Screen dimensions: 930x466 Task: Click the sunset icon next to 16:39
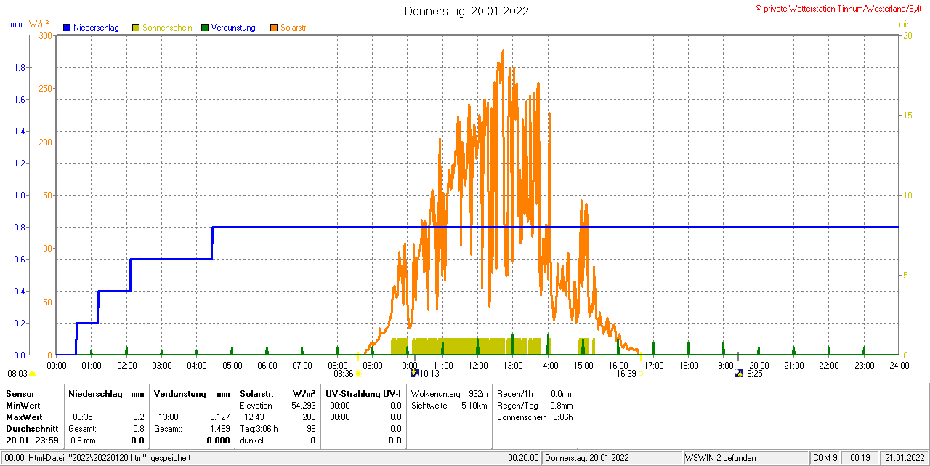click(x=641, y=374)
